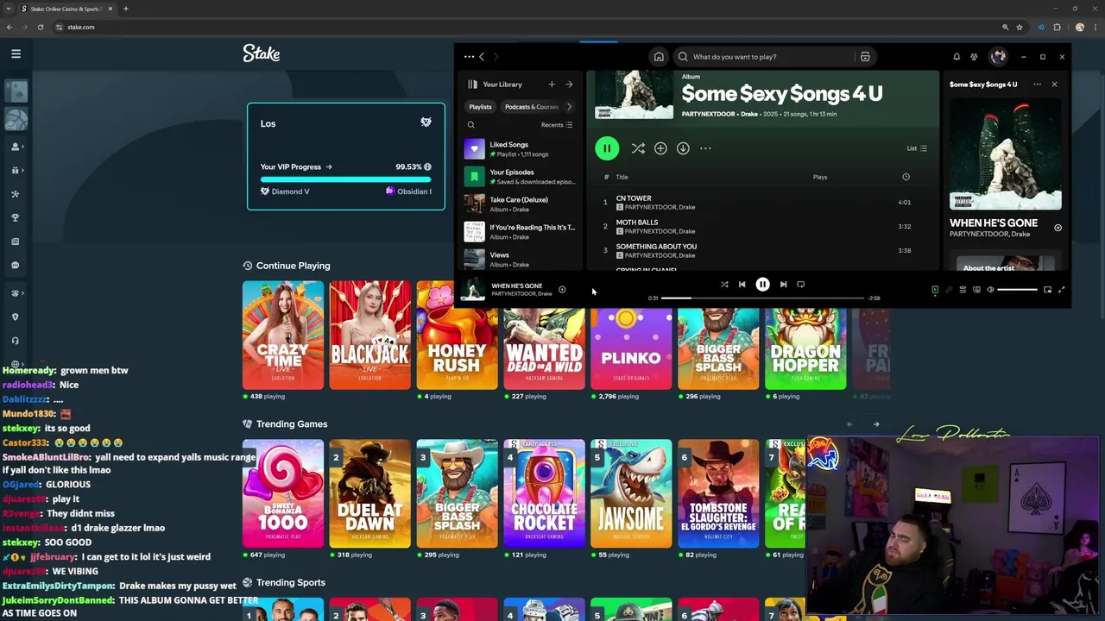Open Chocolate Rocket trending game
The width and height of the screenshot is (1105, 621).
[x=544, y=493]
